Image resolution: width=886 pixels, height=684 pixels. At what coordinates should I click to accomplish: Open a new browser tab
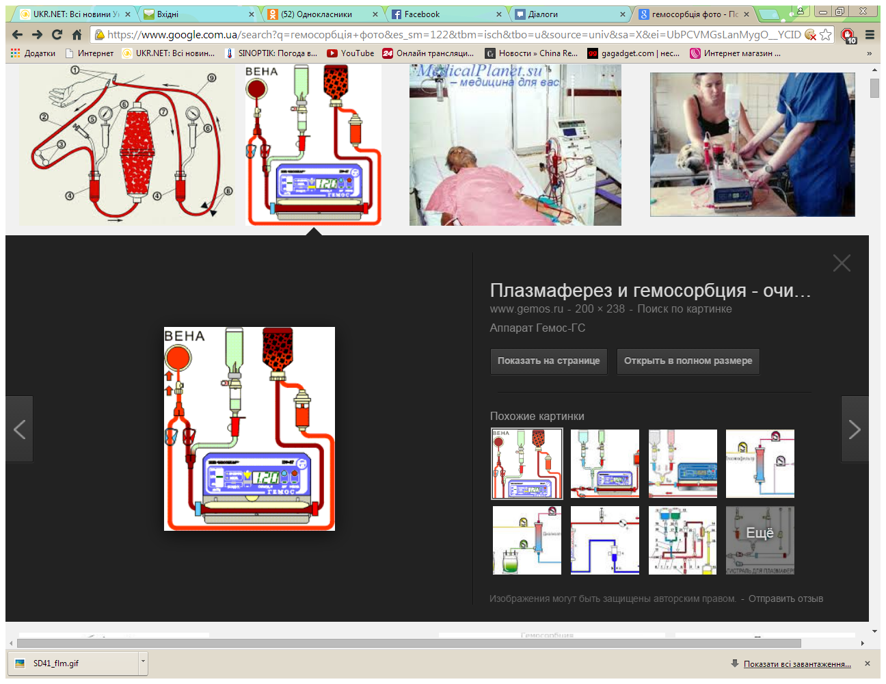pos(770,14)
